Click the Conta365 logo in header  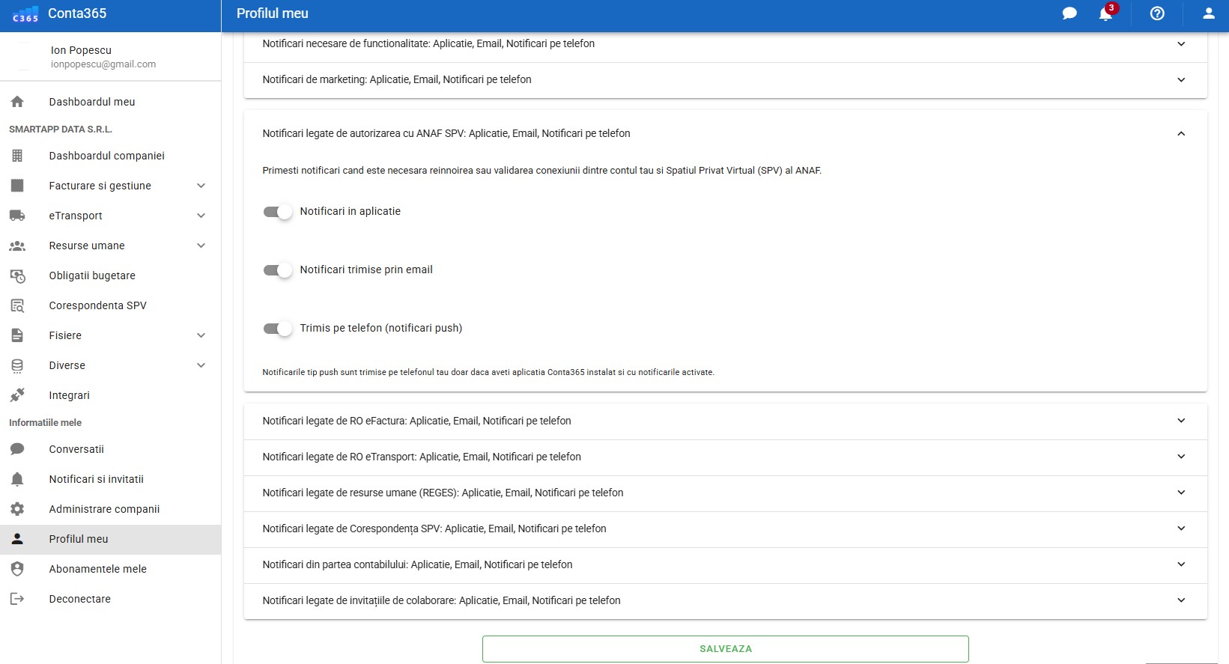click(x=25, y=14)
